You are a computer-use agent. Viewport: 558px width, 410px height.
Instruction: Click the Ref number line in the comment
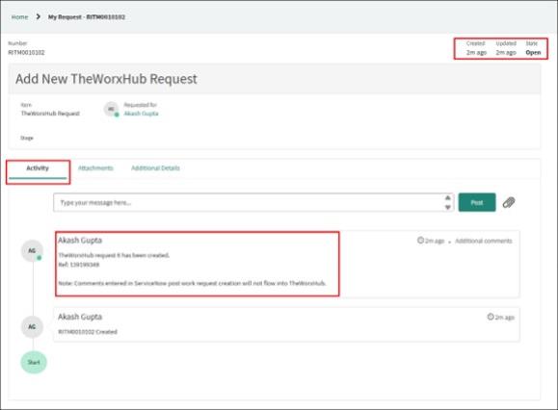[x=79, y=265]
